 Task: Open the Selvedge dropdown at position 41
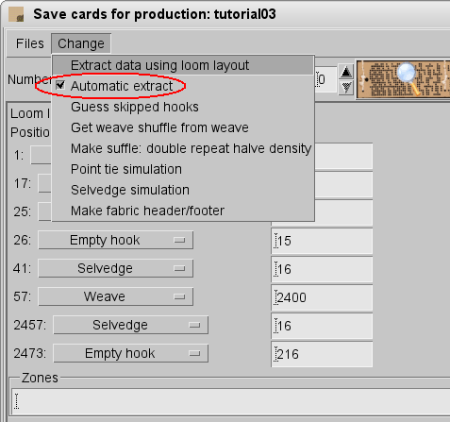pos(115,268)
